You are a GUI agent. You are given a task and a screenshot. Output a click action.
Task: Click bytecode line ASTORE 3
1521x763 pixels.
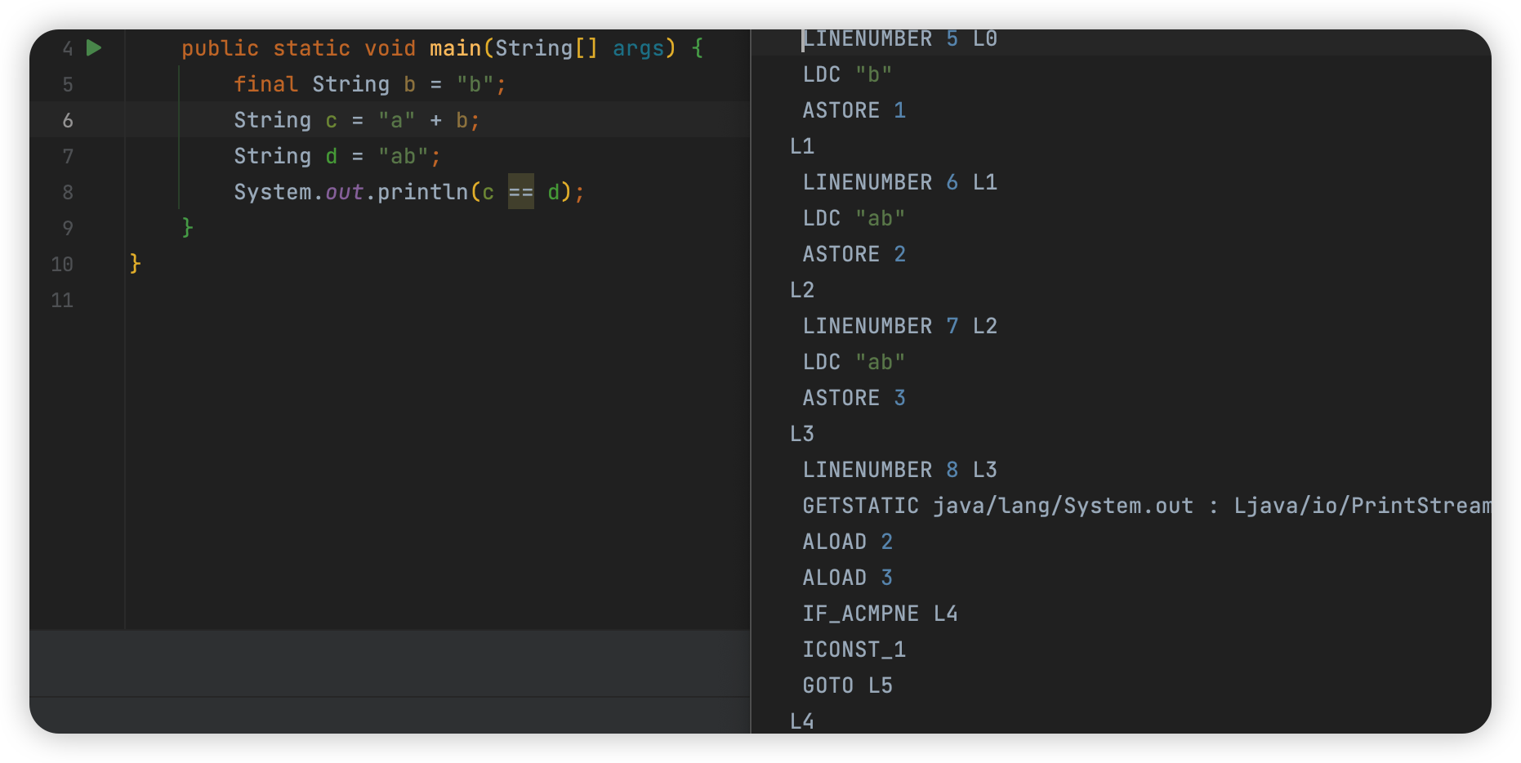click(854, 398)
